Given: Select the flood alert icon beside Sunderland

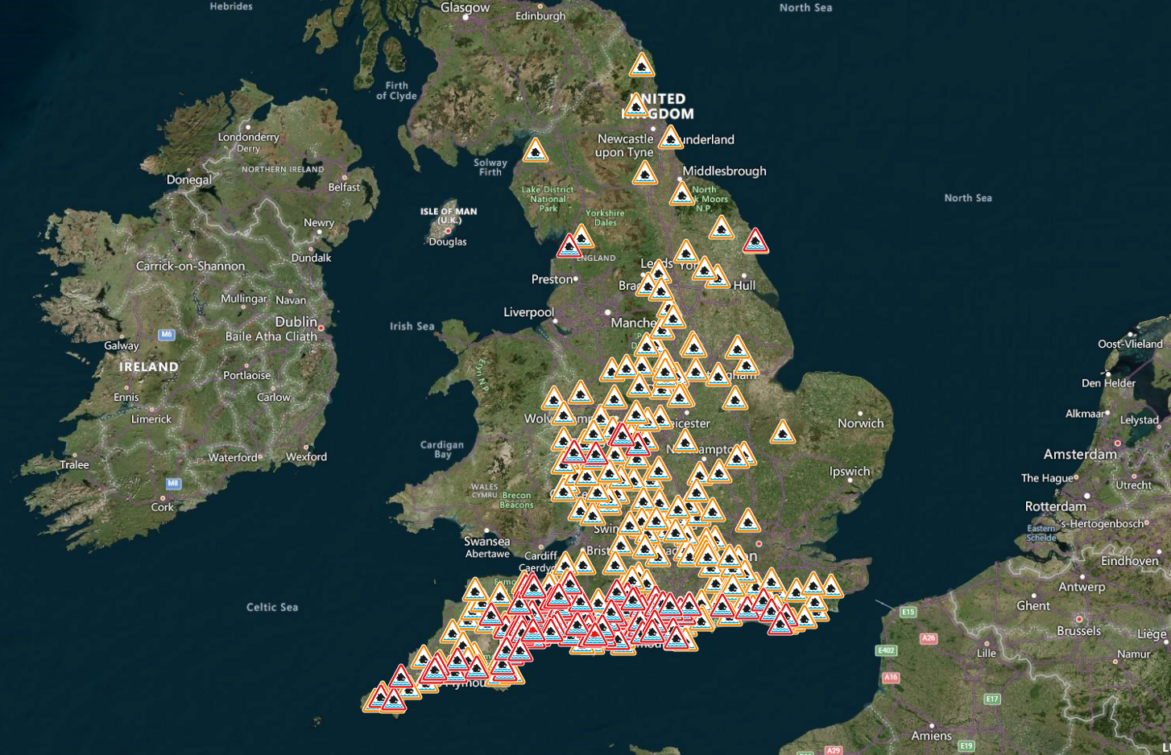Looking at the screenshot, I should point(670,138).
